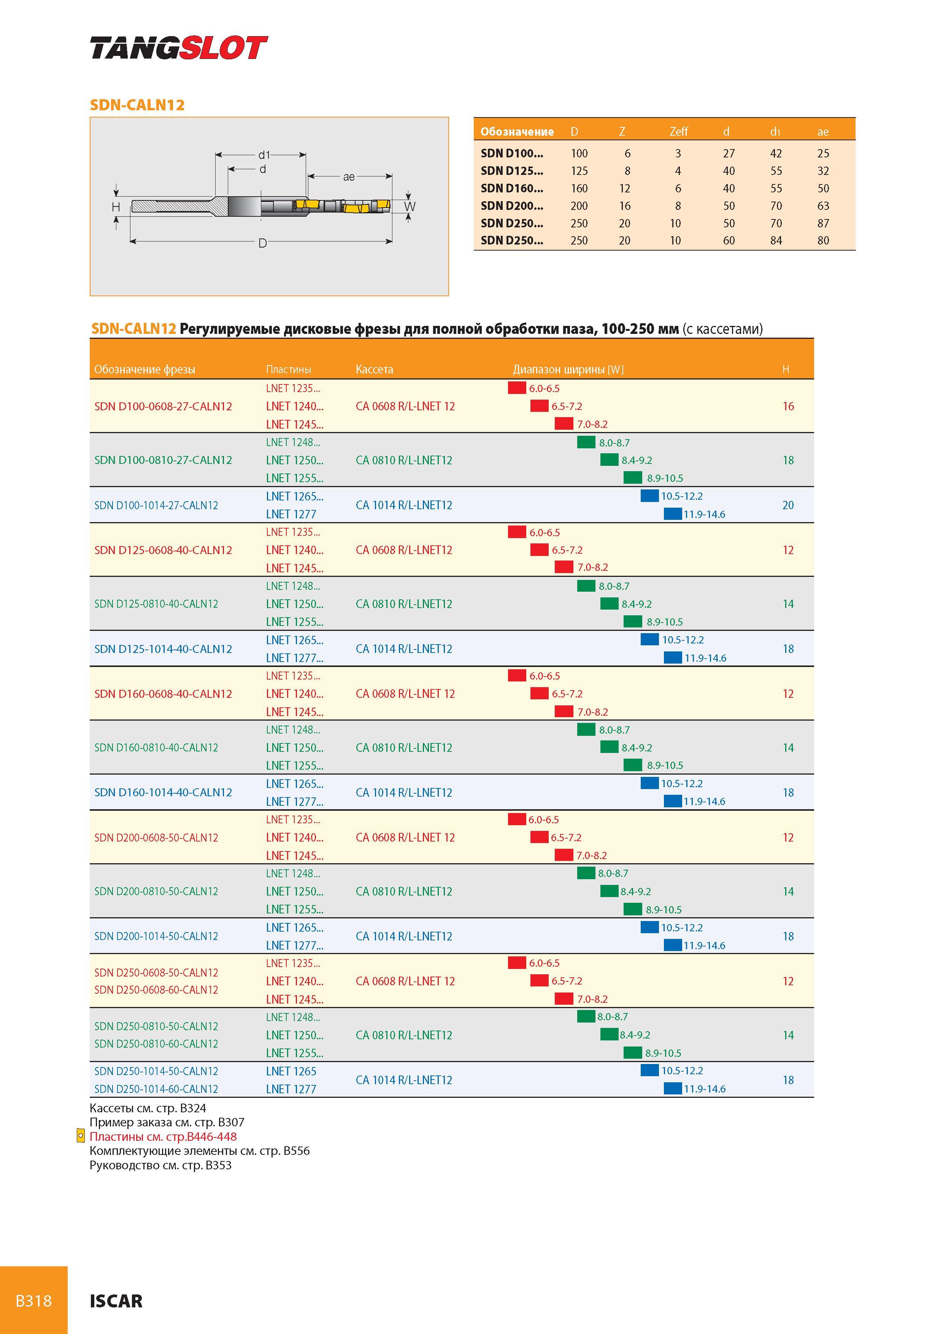This screenshot has width=943, height=1334.
Task: Select SDN D125-0608-40-CALN12 designation
Action: (163, 550)
